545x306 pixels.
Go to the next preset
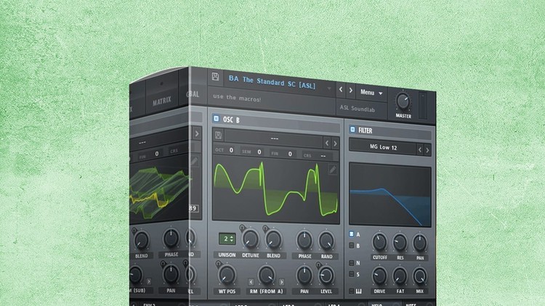point(351,90)
